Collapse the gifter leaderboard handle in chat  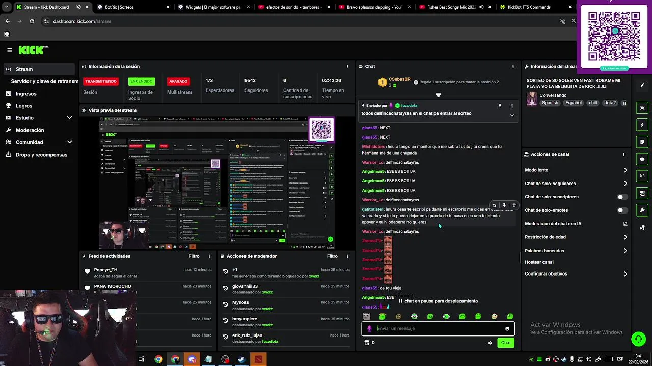click(x=438, y=95)
